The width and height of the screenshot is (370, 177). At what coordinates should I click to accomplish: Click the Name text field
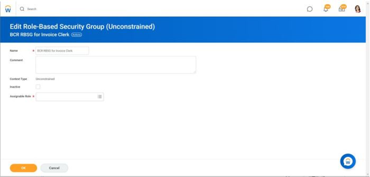[62, 50]
